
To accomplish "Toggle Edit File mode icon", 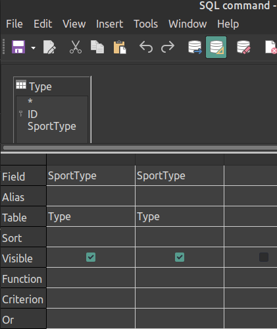I will coord(49,47).
